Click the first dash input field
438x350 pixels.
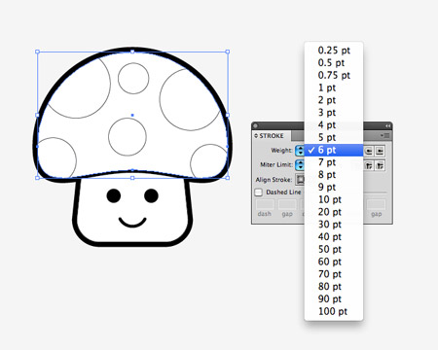265,205
